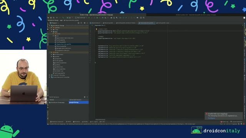Screen dimensions: 246x138
Task: Open the Layout Inspector tool window
Action: point(236,122)
